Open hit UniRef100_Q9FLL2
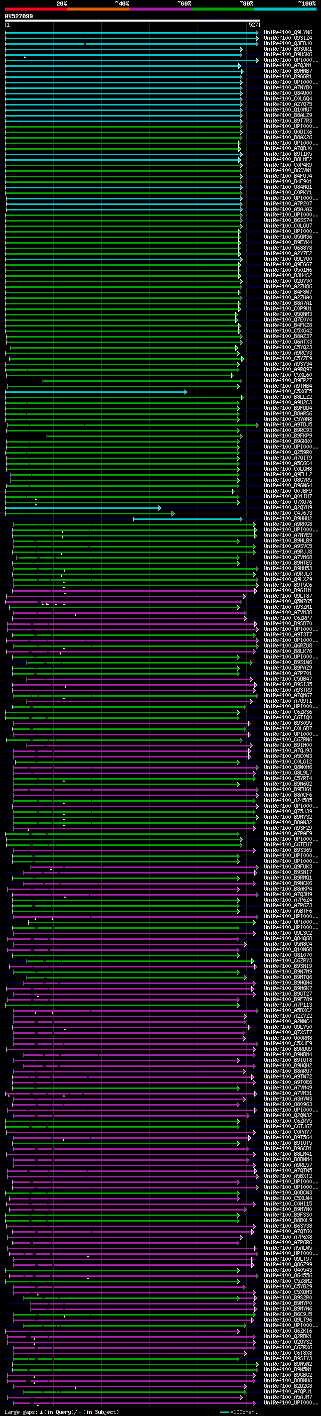This screenshot has height=1416, width=321. [x=288, y=474]
